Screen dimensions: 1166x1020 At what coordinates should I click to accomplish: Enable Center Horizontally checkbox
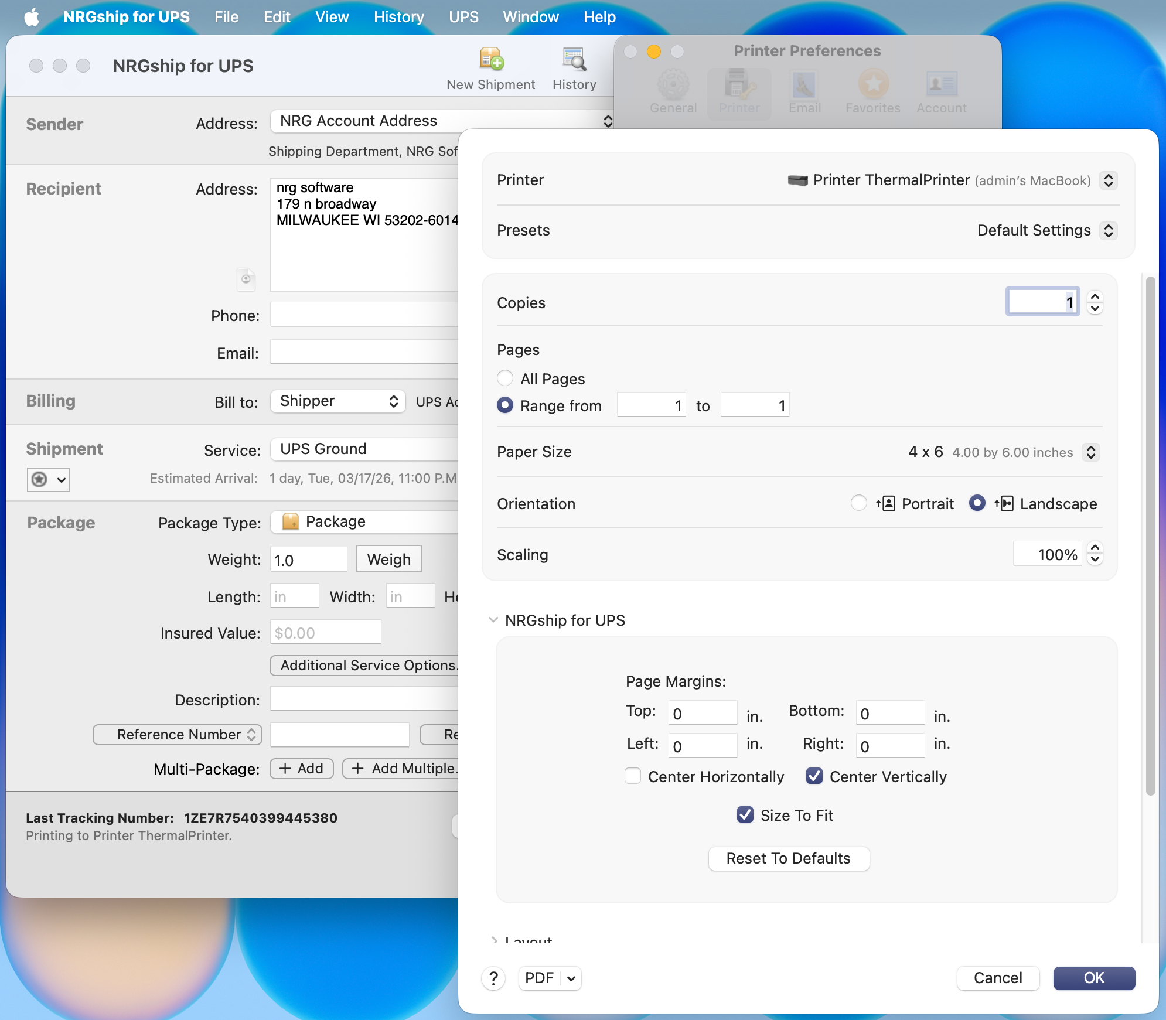click(633, 776)
